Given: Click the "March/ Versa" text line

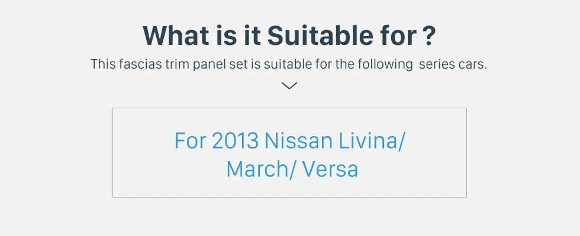Looking at the screenshot, I should coord(292,169).
